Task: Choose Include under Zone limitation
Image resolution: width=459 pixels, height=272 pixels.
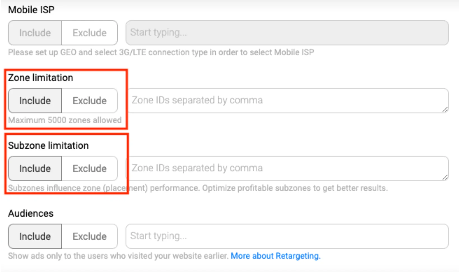Action: click(x=35, y=101)
